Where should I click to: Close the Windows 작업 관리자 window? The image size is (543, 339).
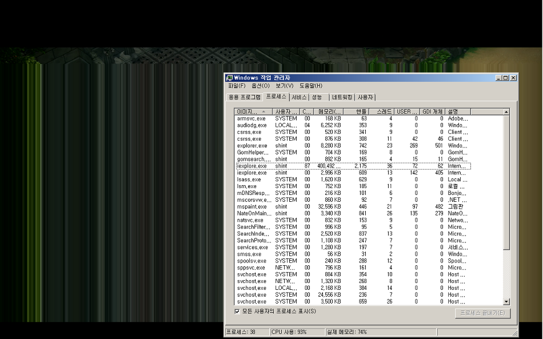pos(513,78)
